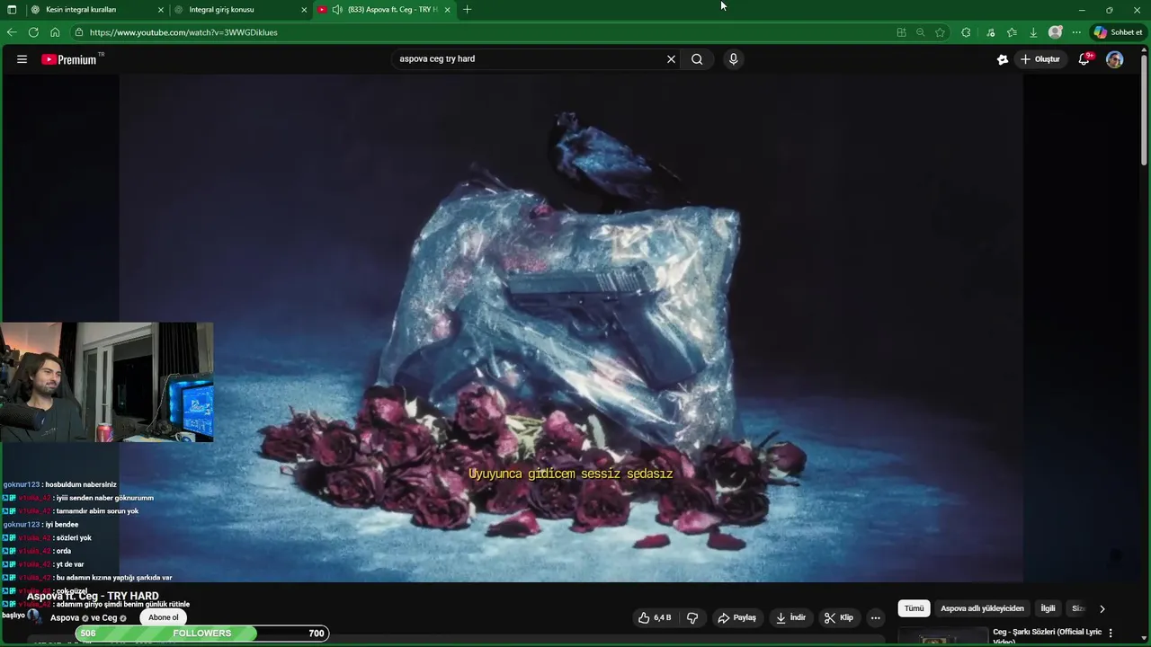Open Copilot Sohbet et button
1151x647 pixels.
point(1119,32)
